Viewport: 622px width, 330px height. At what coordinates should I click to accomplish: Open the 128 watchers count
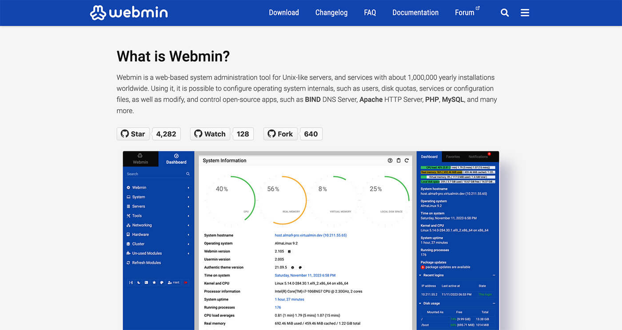pos(243,134)
